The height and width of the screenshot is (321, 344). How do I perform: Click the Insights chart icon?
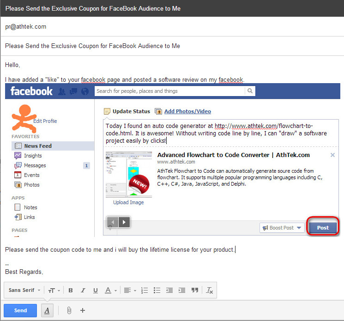coord(18,155)
